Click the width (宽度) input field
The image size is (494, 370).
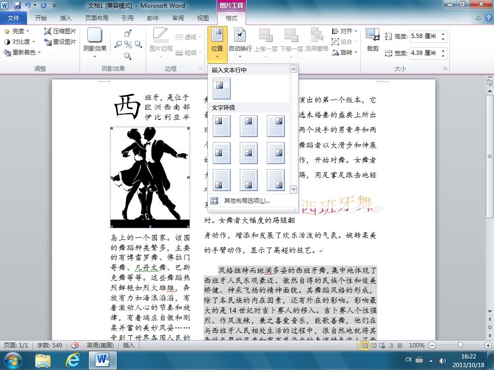[425, 53]
